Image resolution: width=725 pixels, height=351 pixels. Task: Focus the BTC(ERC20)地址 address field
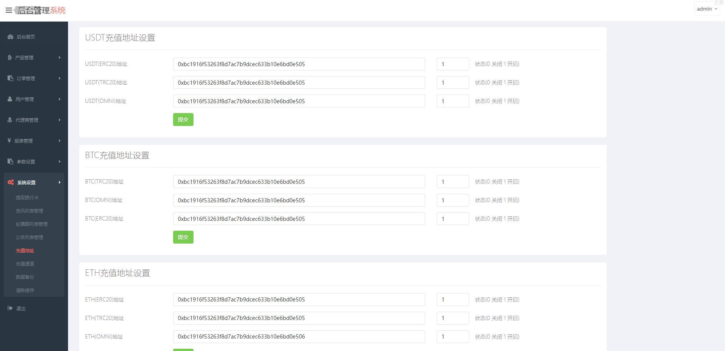tap(299, 219)
